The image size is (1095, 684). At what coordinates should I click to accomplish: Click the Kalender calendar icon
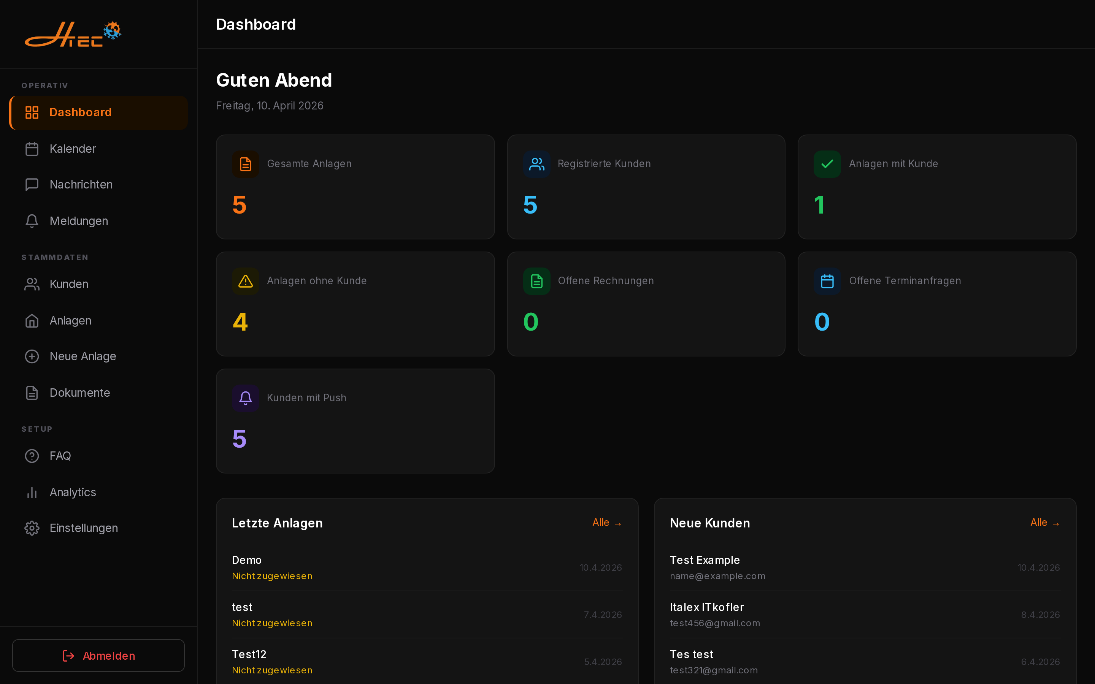pyautogui.click(x=32, y=149)
